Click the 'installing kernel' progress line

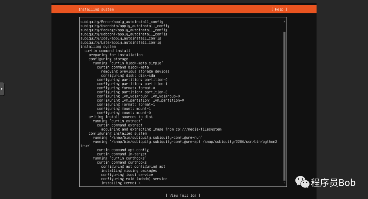121,183
